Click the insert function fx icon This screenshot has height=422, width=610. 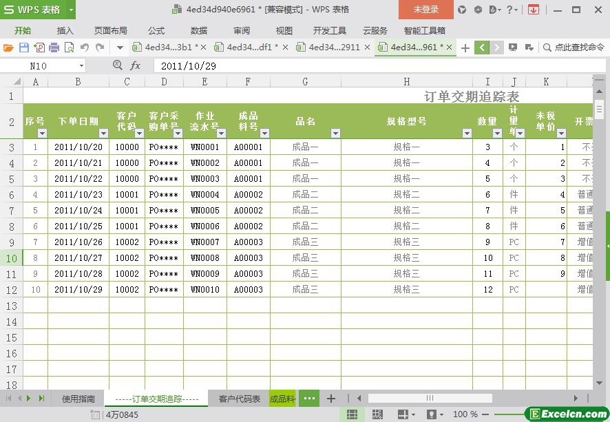(x=136, y=65)
